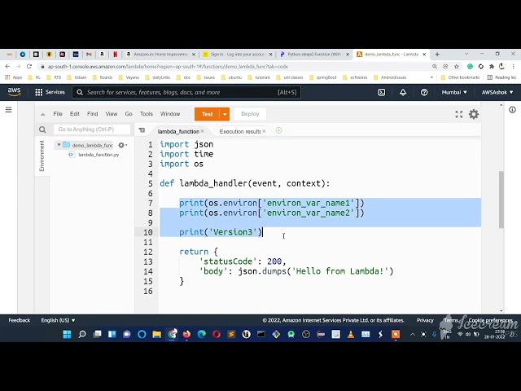Open the Find menu in the editor
Viewport: 521px width, 391px height.
[x=92, y=114]
